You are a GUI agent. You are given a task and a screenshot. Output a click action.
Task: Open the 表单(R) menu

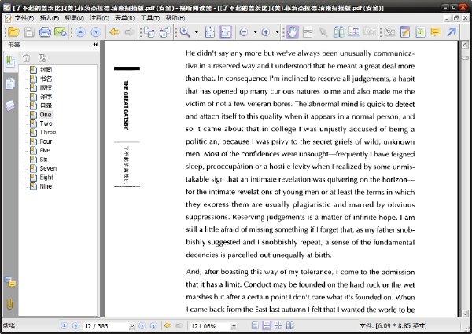[124, 18]
